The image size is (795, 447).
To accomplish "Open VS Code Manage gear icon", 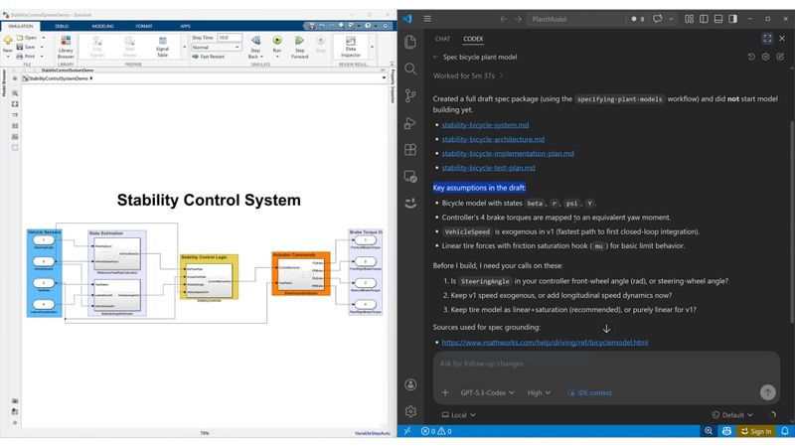I will (410, 411).
